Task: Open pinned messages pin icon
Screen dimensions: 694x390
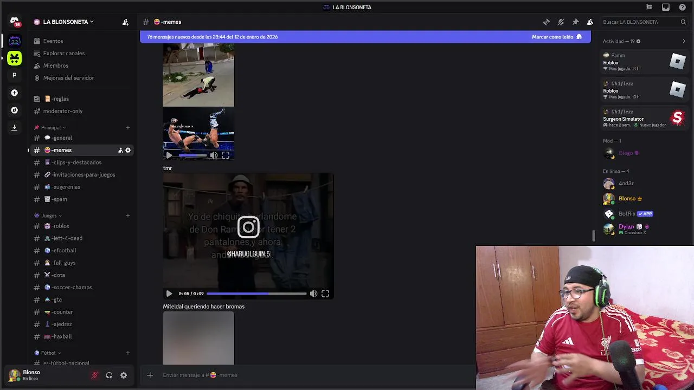Action: pos(575,22)
